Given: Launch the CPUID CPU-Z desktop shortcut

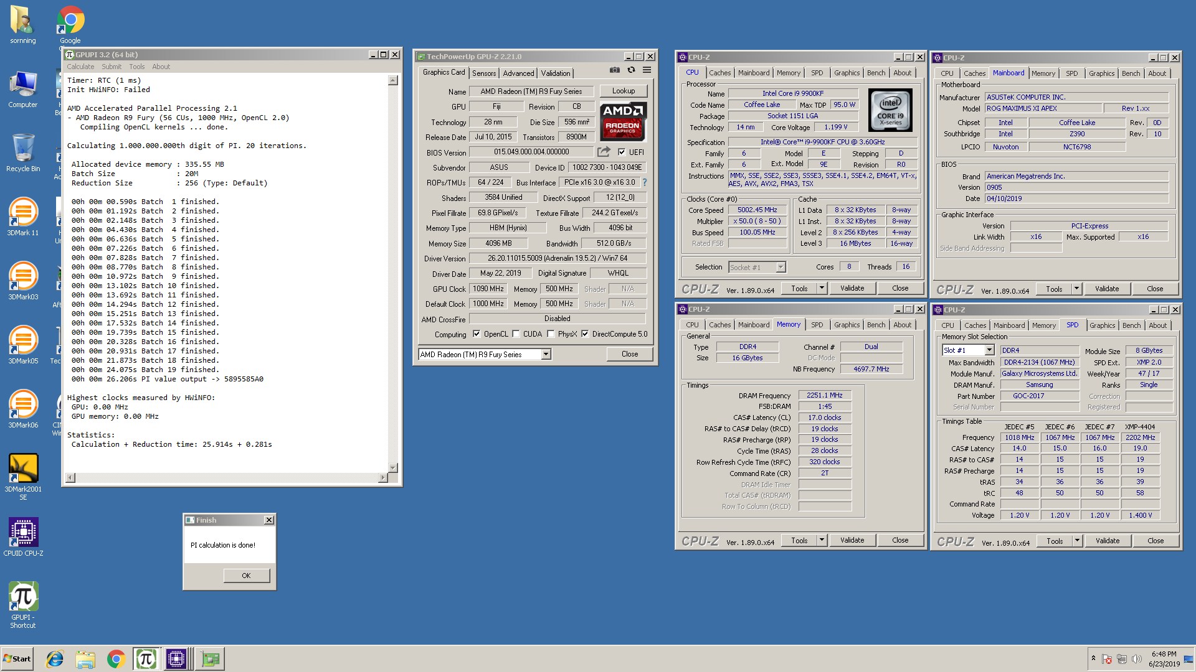Looking at the screenshot, I should click(22, 538).
